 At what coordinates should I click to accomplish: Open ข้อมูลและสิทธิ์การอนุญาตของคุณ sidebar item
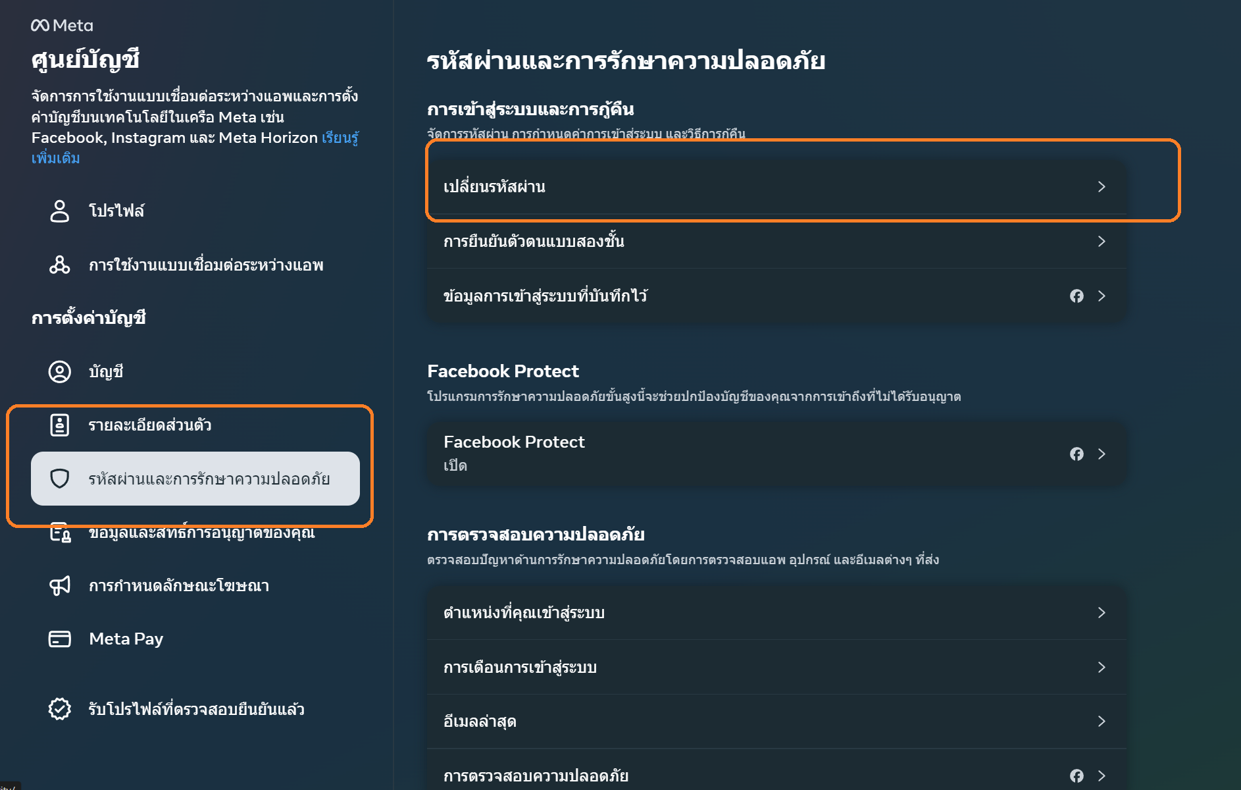(x=195, y=532)
